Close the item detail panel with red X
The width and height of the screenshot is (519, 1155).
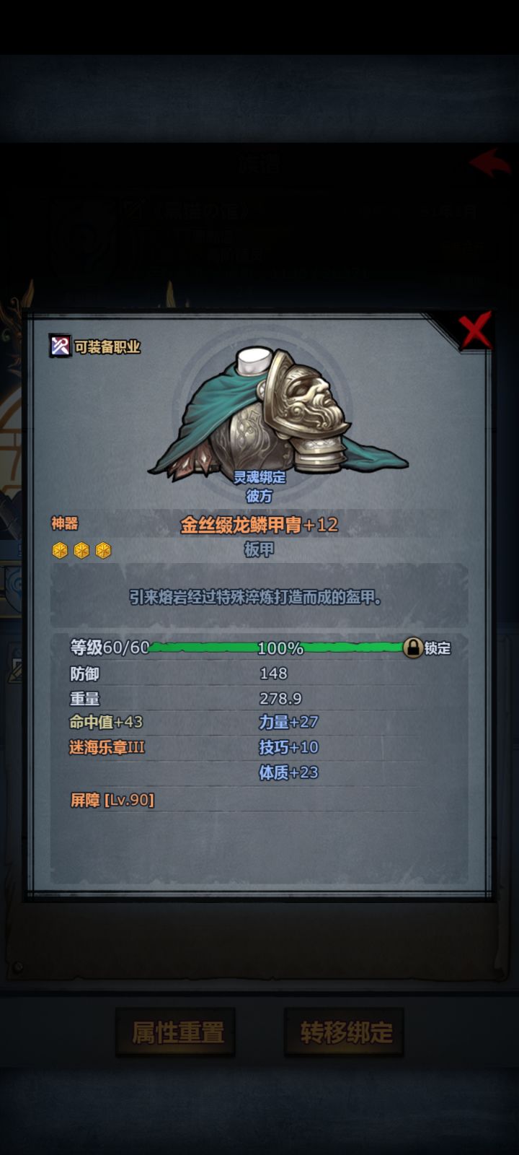(x=476, y=331)
